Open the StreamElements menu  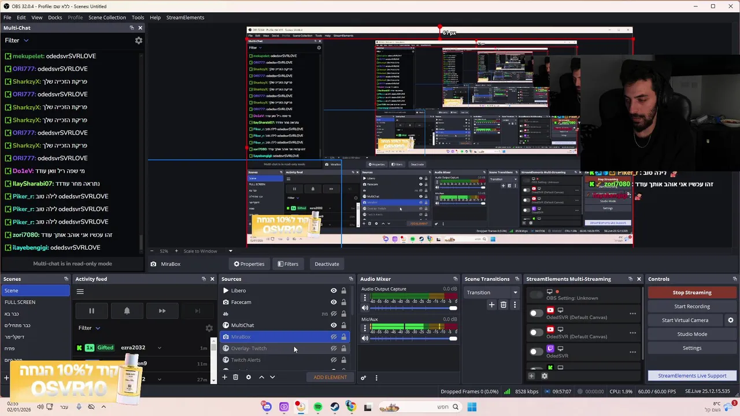pyautogui.click(x=185, y=17)
